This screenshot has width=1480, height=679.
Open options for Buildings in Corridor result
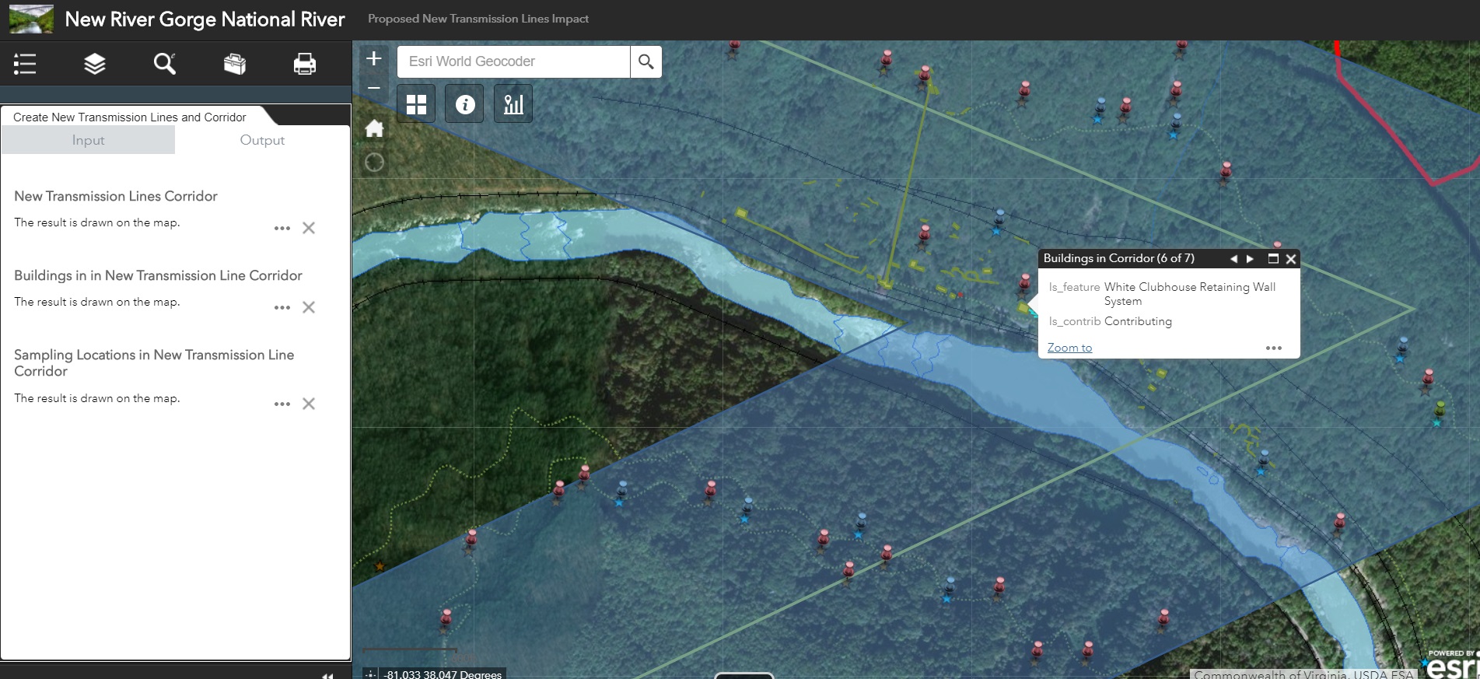(282, 308)
